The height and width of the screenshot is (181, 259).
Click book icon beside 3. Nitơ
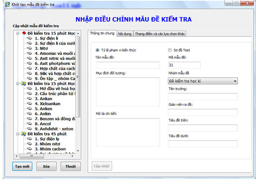pyautogui.click(x=29, y=48)
